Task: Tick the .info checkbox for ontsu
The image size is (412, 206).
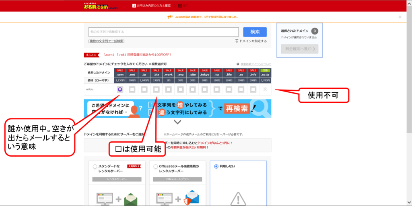Action: 253,90
